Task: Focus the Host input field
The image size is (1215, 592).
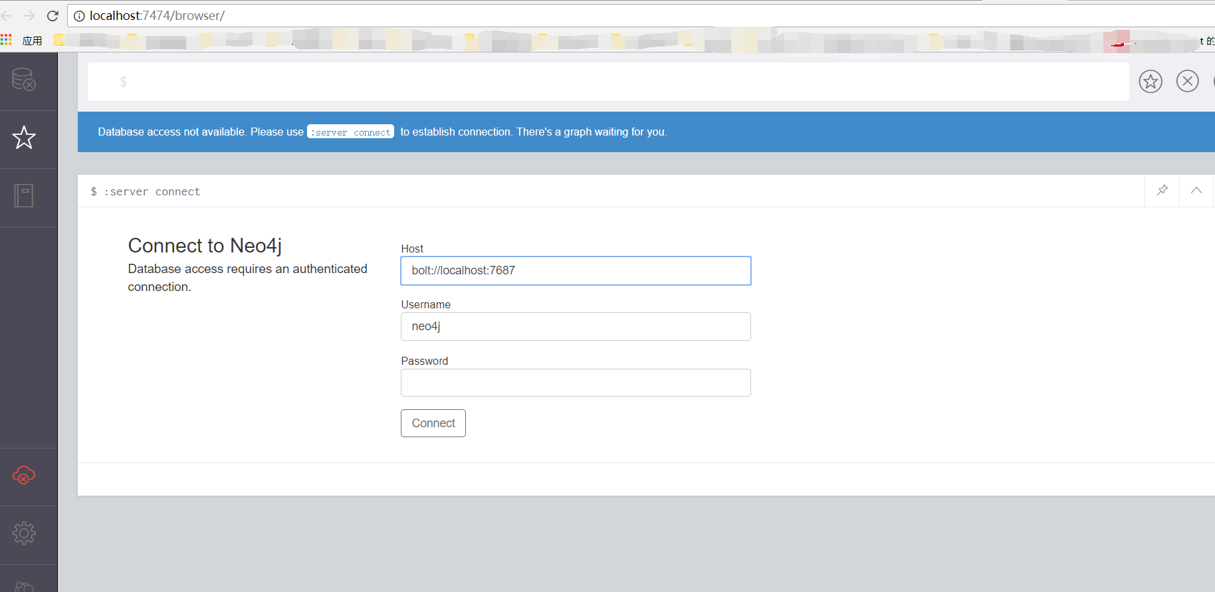Action: [x=576, y=270]
